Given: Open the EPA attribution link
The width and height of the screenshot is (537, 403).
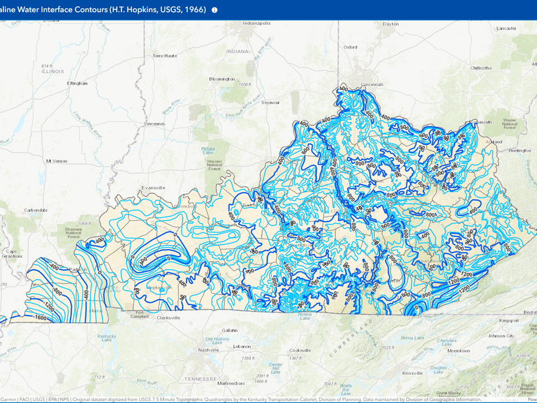Looking at the screenshot, I should [x=52, y=399].
